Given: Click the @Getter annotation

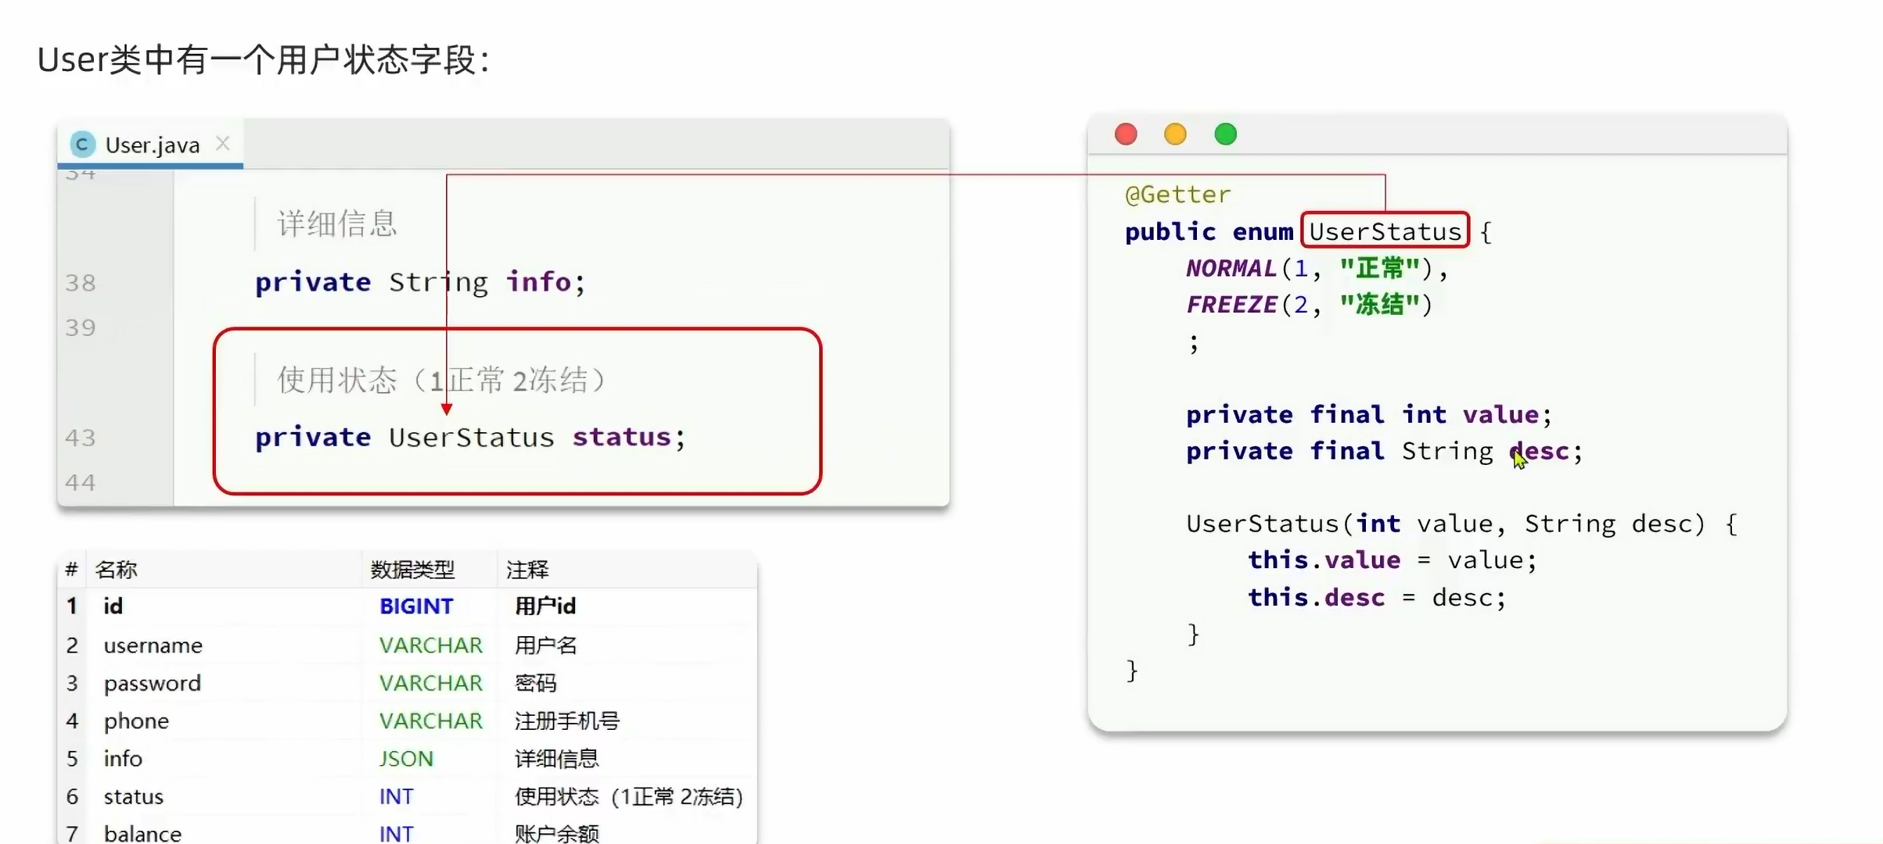Looking at the screenshot, I should 1177,195.
